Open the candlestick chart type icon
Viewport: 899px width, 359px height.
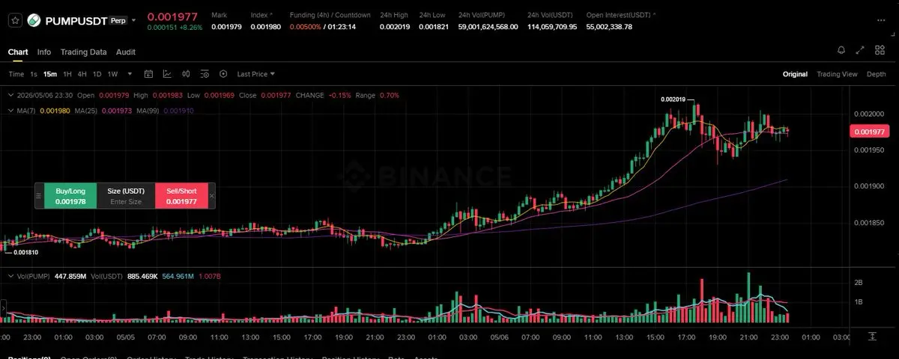click(x=186, y=74)
